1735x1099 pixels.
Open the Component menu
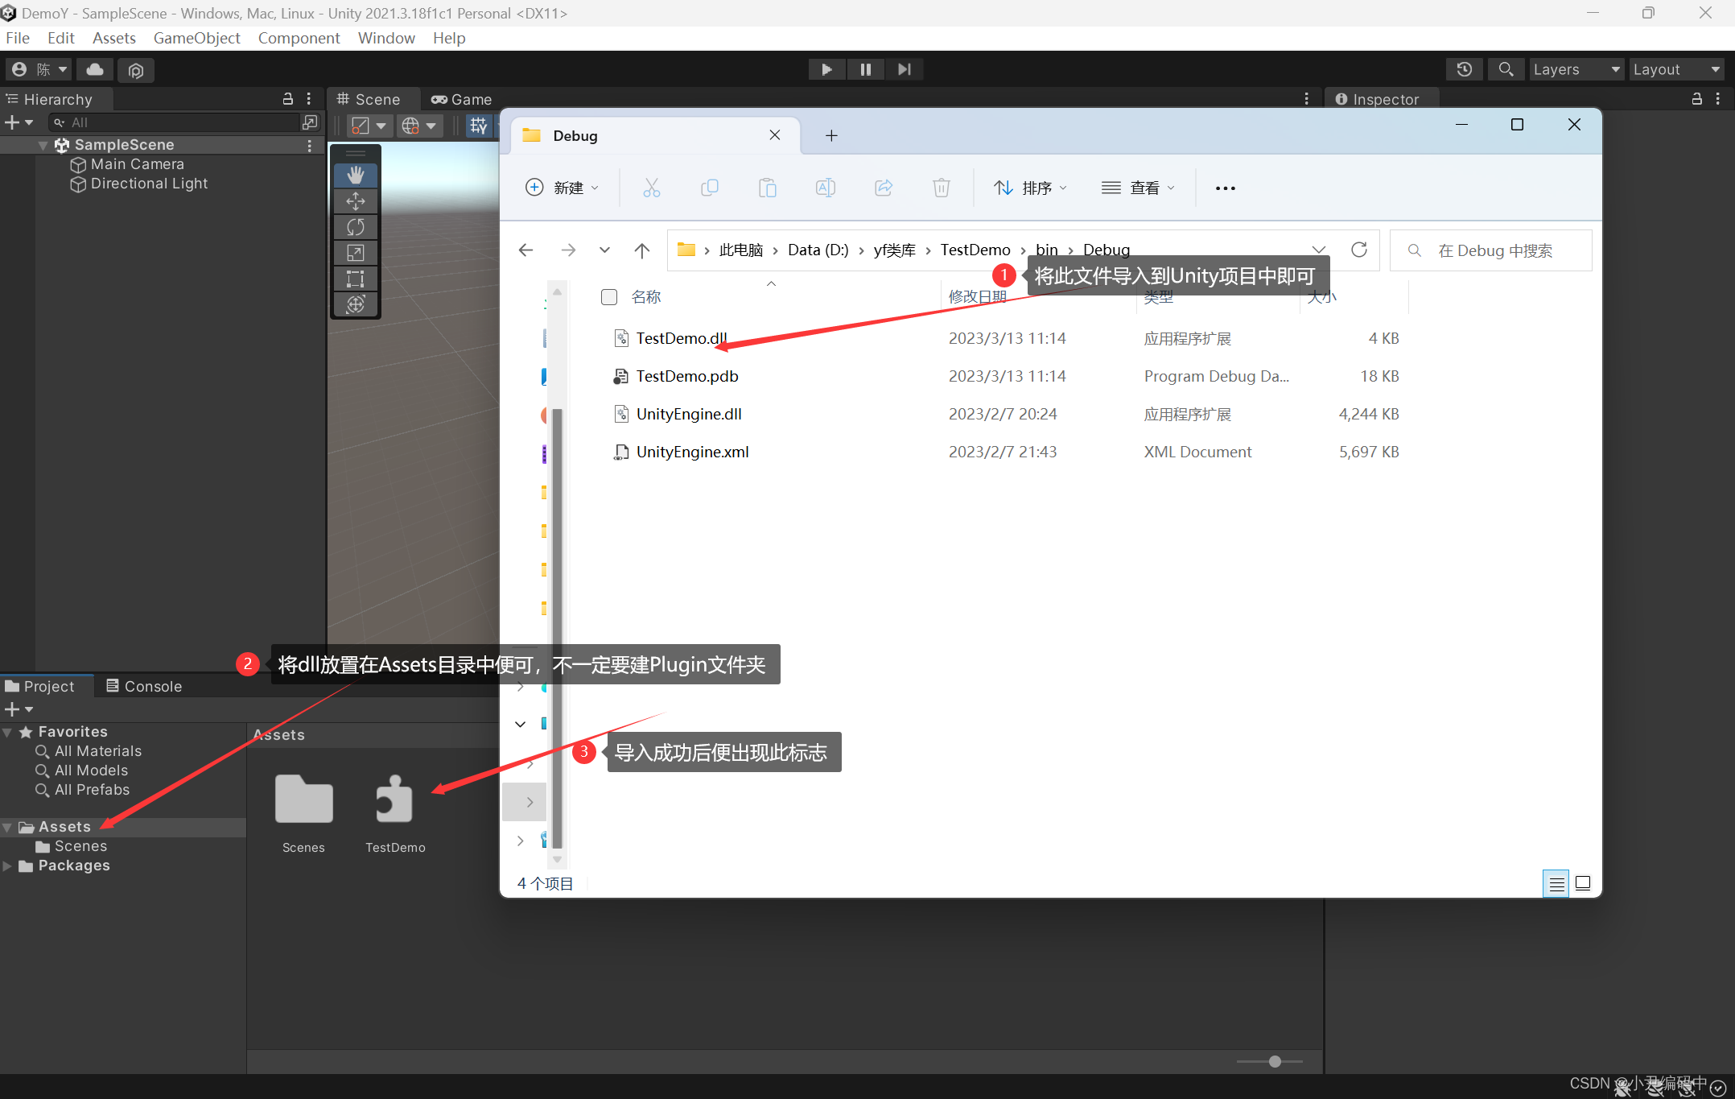point(299,38)
